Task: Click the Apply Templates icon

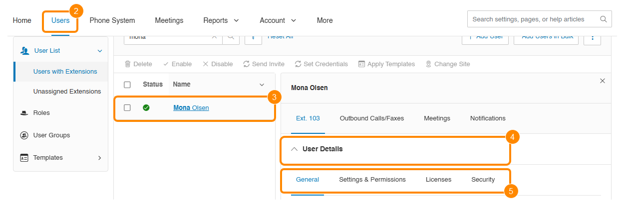Action: (x=360, y=64)
